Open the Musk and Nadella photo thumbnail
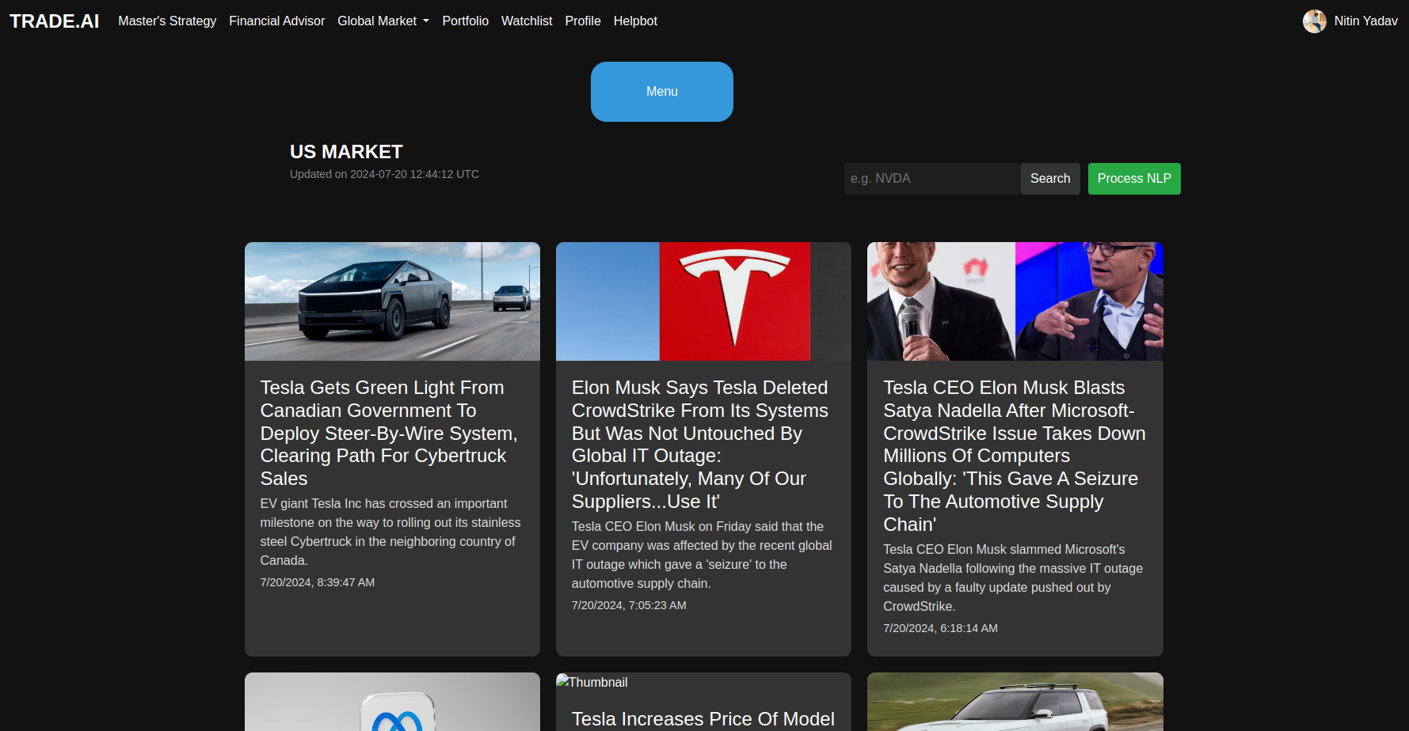Screen dimensions: 1409x731 [1015, 301]
